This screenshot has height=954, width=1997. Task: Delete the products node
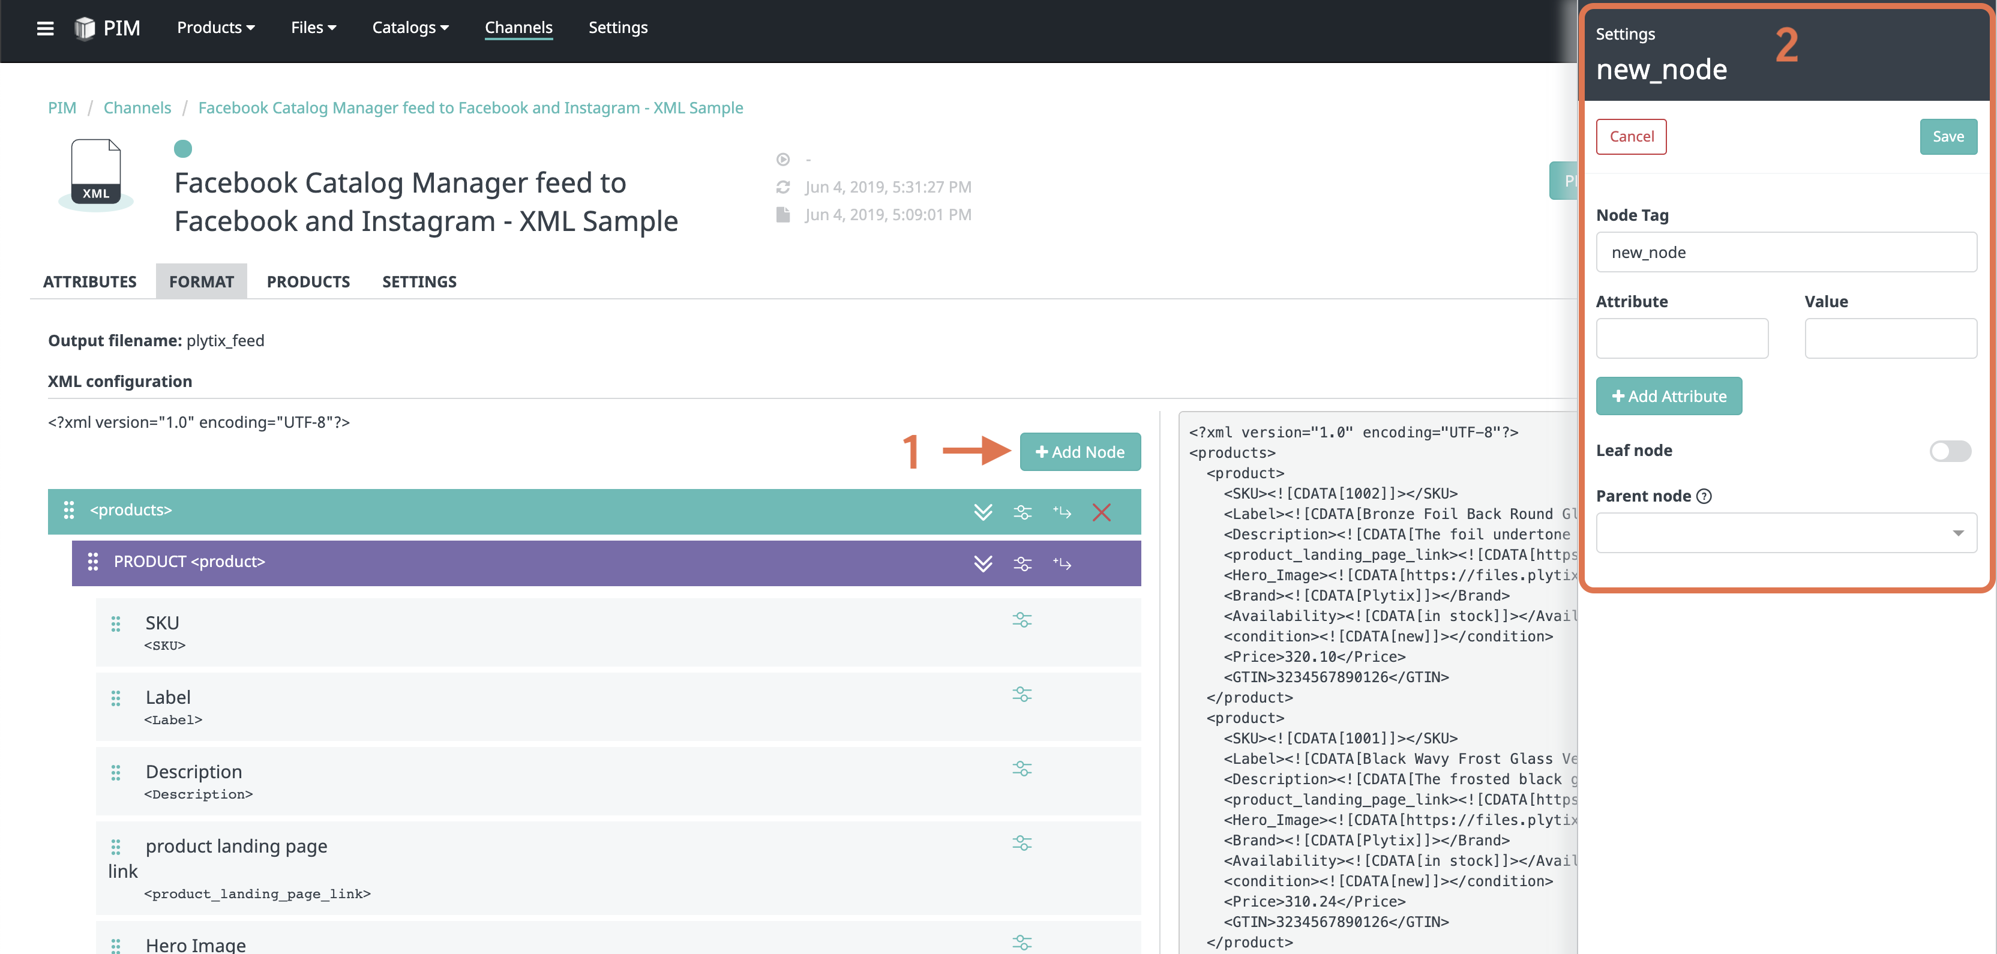[1102, 512]
